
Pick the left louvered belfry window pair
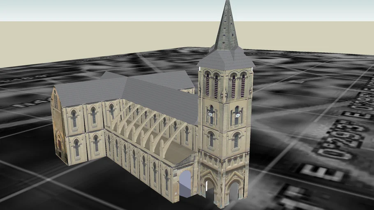click(211, 85)
